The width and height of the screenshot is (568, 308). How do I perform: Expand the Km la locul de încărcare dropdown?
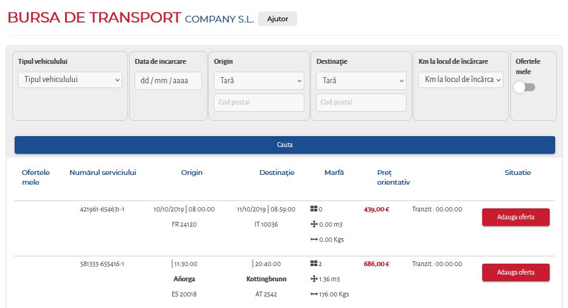(x=461, y=80)
